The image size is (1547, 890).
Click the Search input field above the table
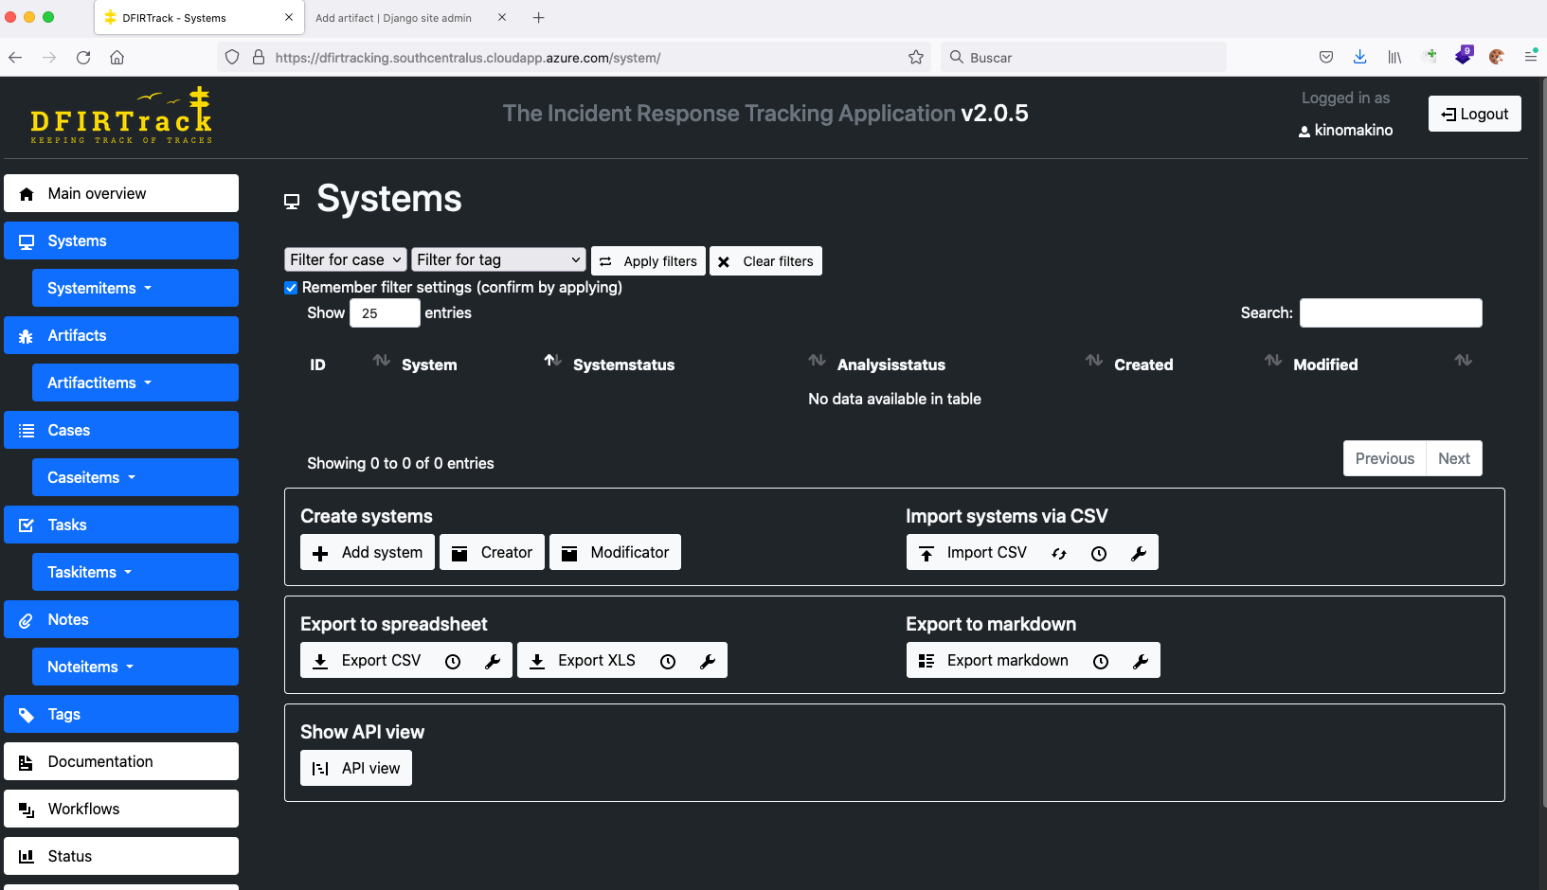(x=1390, y=313)
